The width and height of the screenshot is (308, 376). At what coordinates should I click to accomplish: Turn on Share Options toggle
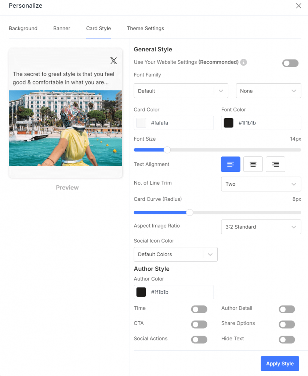pyautogui.click(x=287, y=325)
